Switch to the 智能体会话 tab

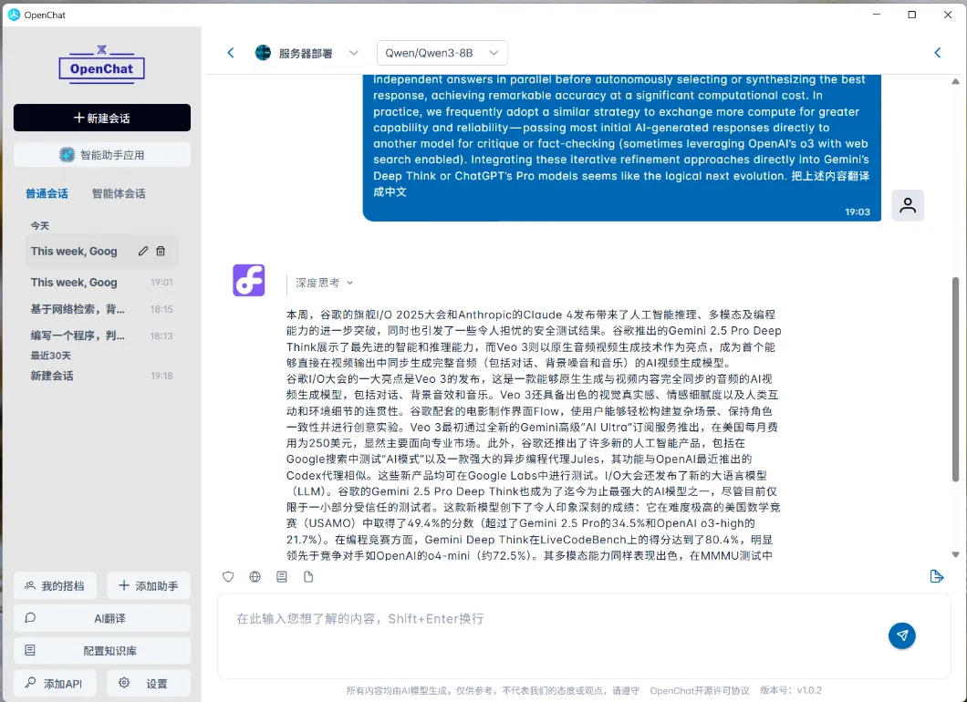[119, 193]
